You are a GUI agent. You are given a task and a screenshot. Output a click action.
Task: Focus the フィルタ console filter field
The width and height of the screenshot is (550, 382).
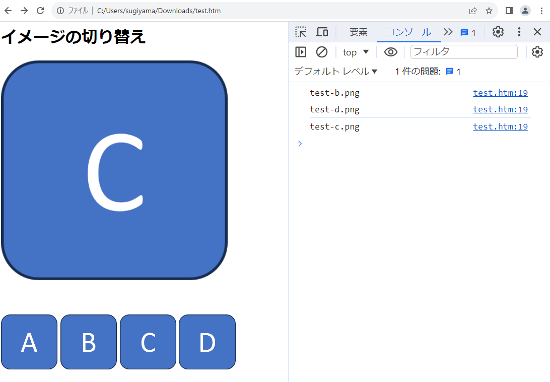pos(464,52)
